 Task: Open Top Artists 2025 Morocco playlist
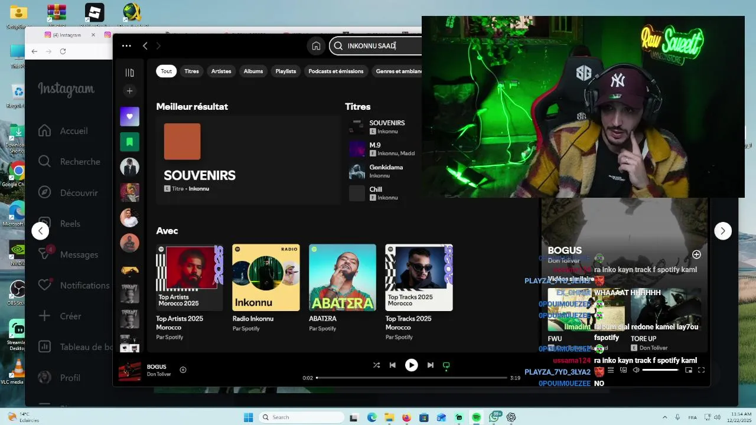[190, 293]
